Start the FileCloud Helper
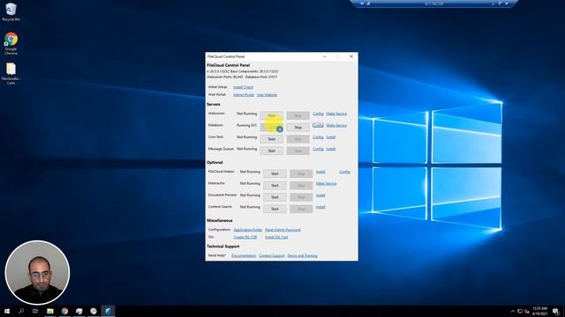 275,173
